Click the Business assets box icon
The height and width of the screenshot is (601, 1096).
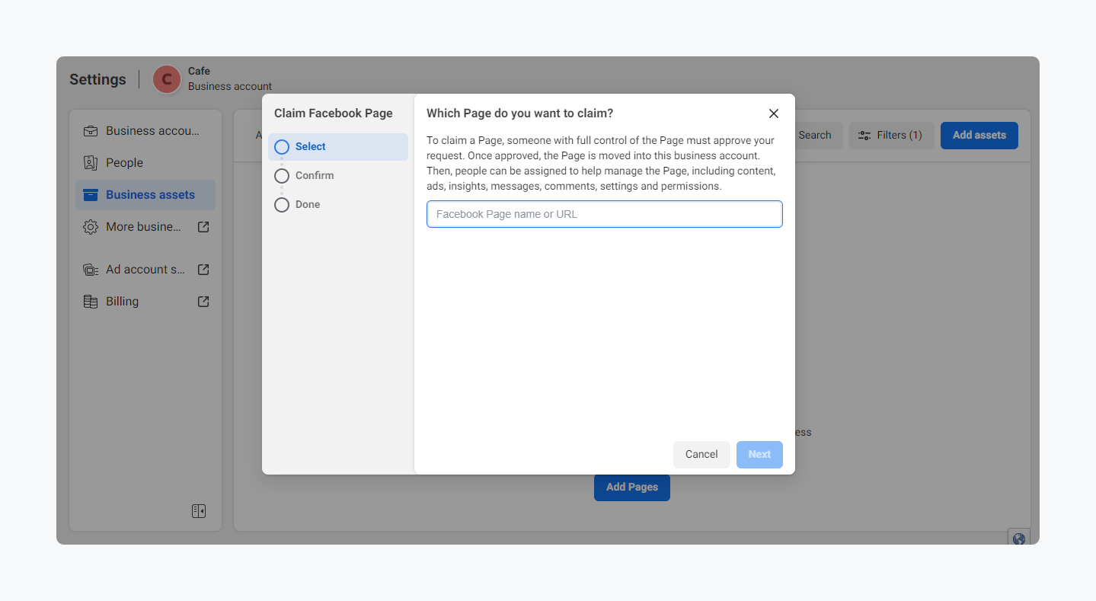tap(91, 195)
